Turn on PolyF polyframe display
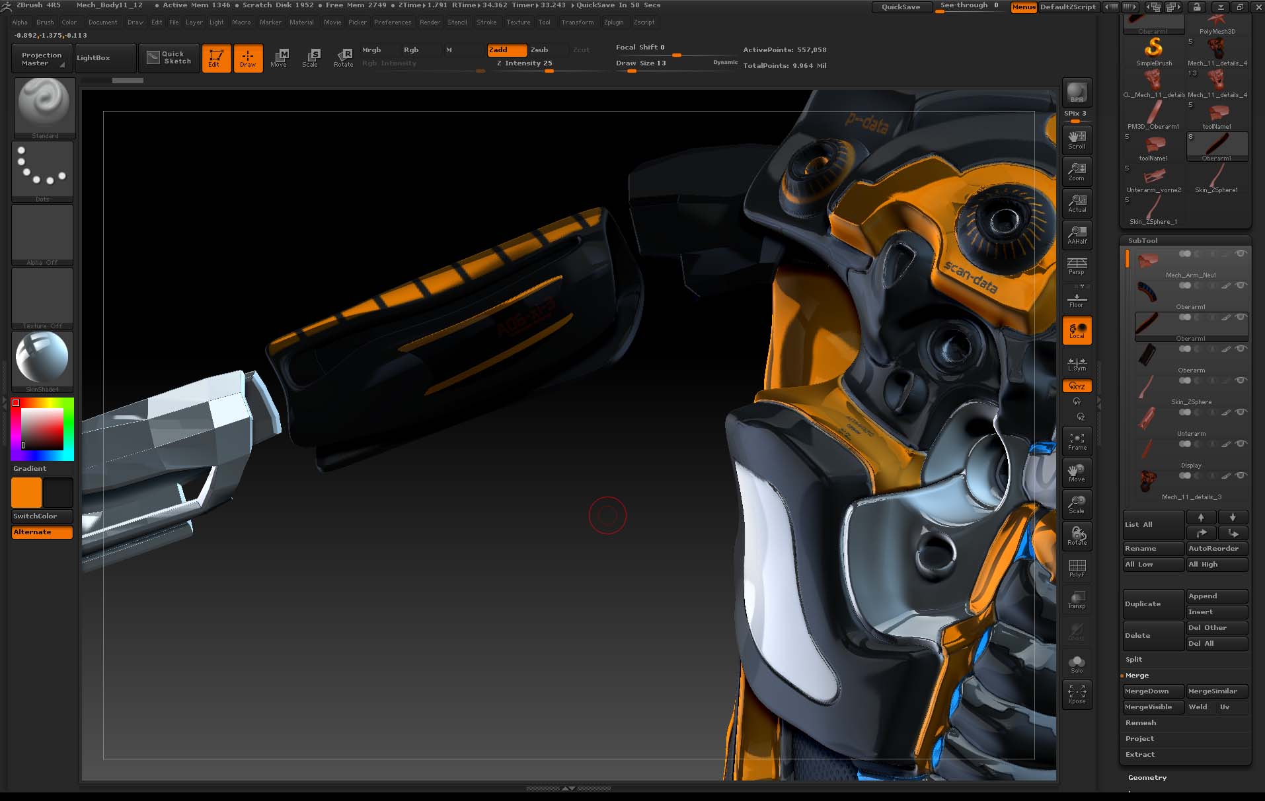 pos(1077,568)
